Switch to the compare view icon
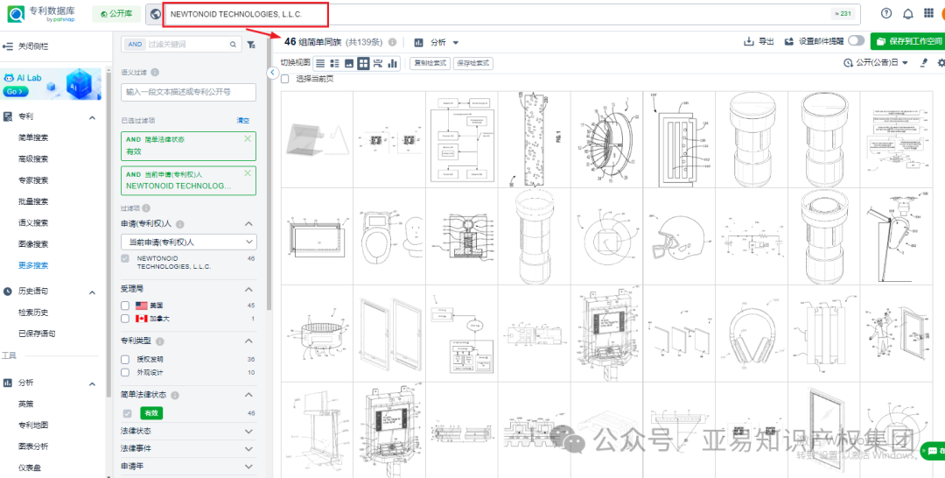 378,63
